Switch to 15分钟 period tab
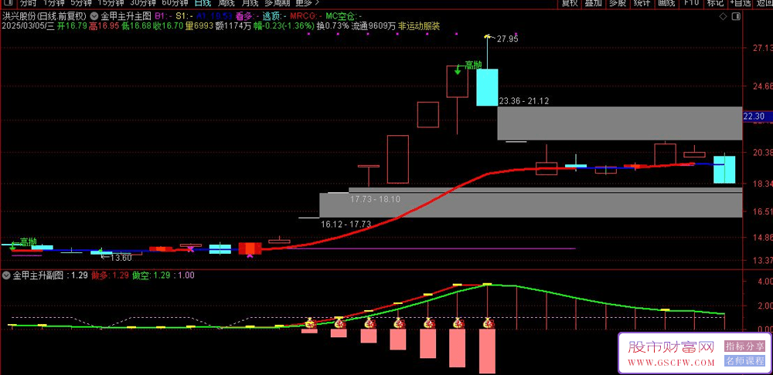 pos(110,2)
